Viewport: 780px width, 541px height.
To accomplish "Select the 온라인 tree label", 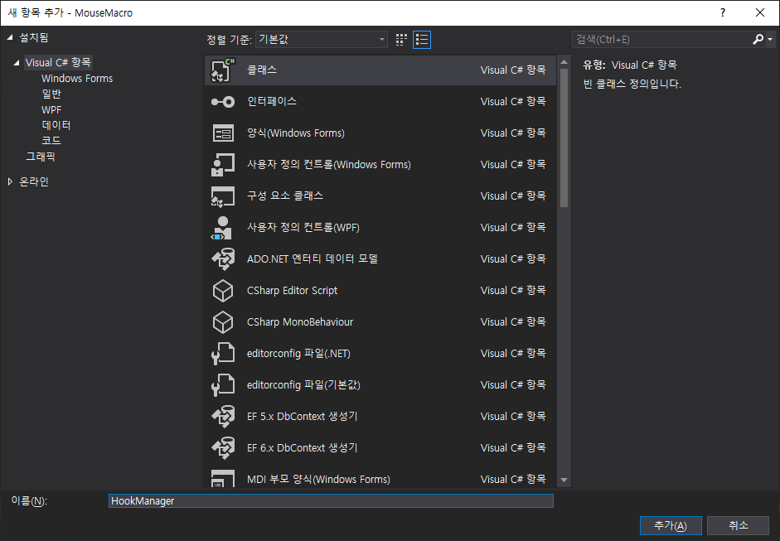I will tap(34, 181).
